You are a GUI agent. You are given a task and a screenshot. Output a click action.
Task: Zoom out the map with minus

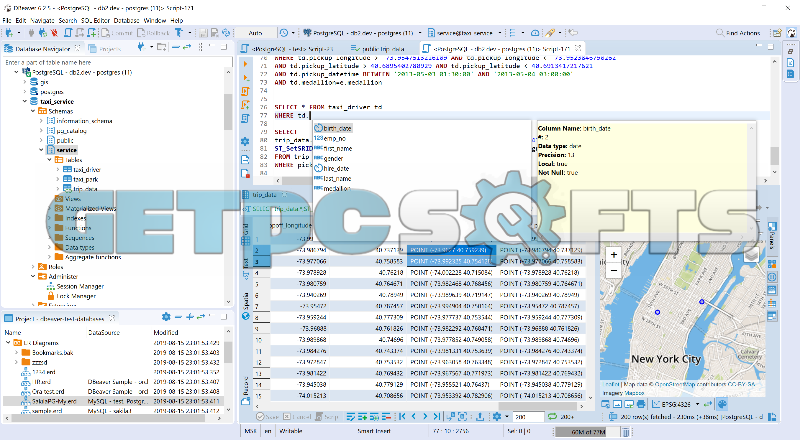click(x=614, y=271)
